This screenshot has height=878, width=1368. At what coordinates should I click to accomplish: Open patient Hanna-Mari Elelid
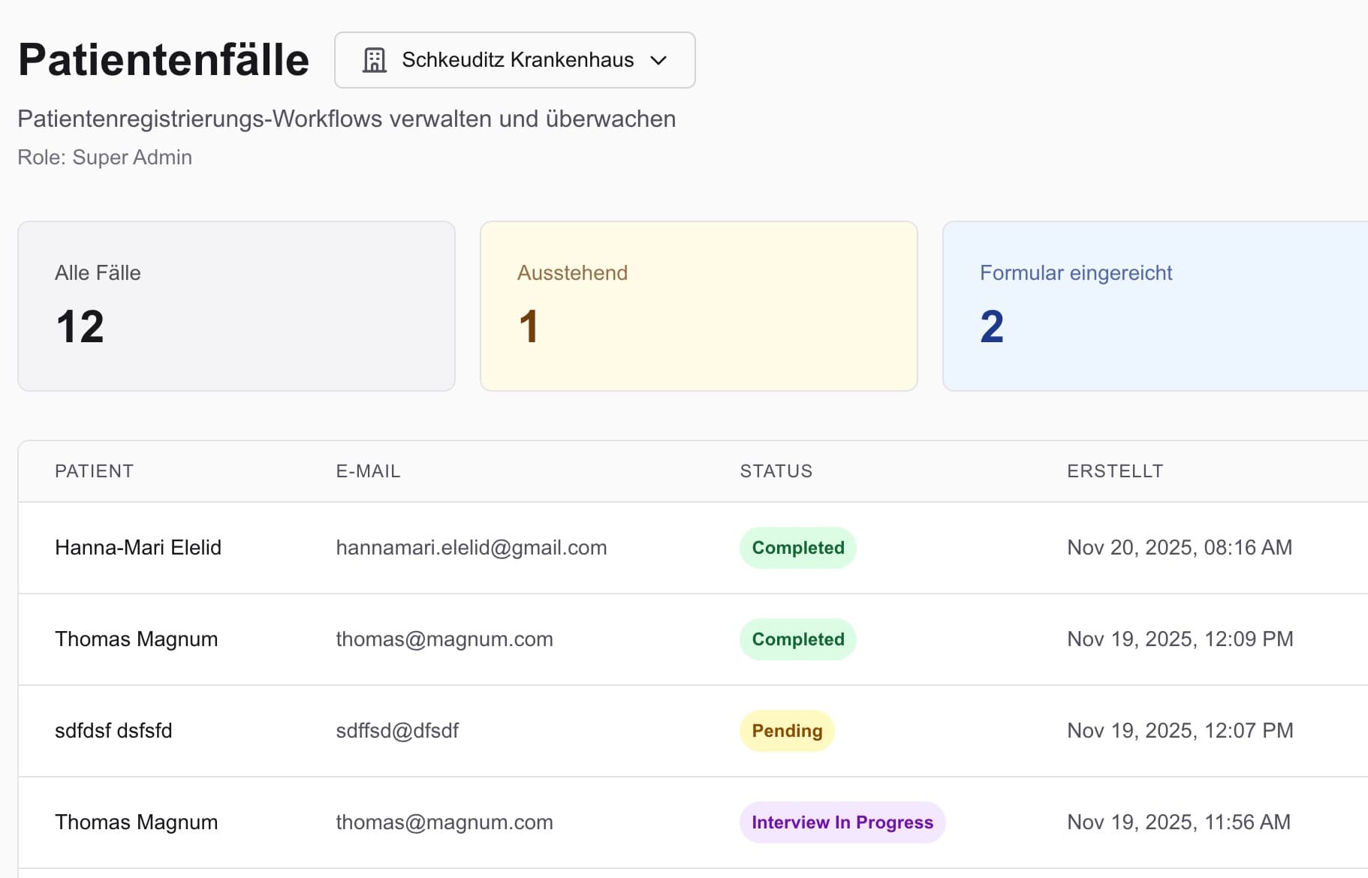tap(138, 548)
